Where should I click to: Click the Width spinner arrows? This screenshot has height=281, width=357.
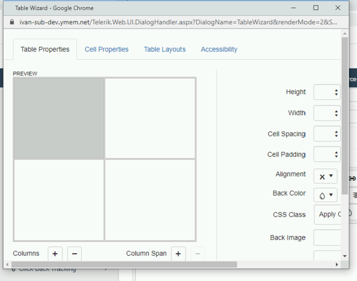coord(336,113)
